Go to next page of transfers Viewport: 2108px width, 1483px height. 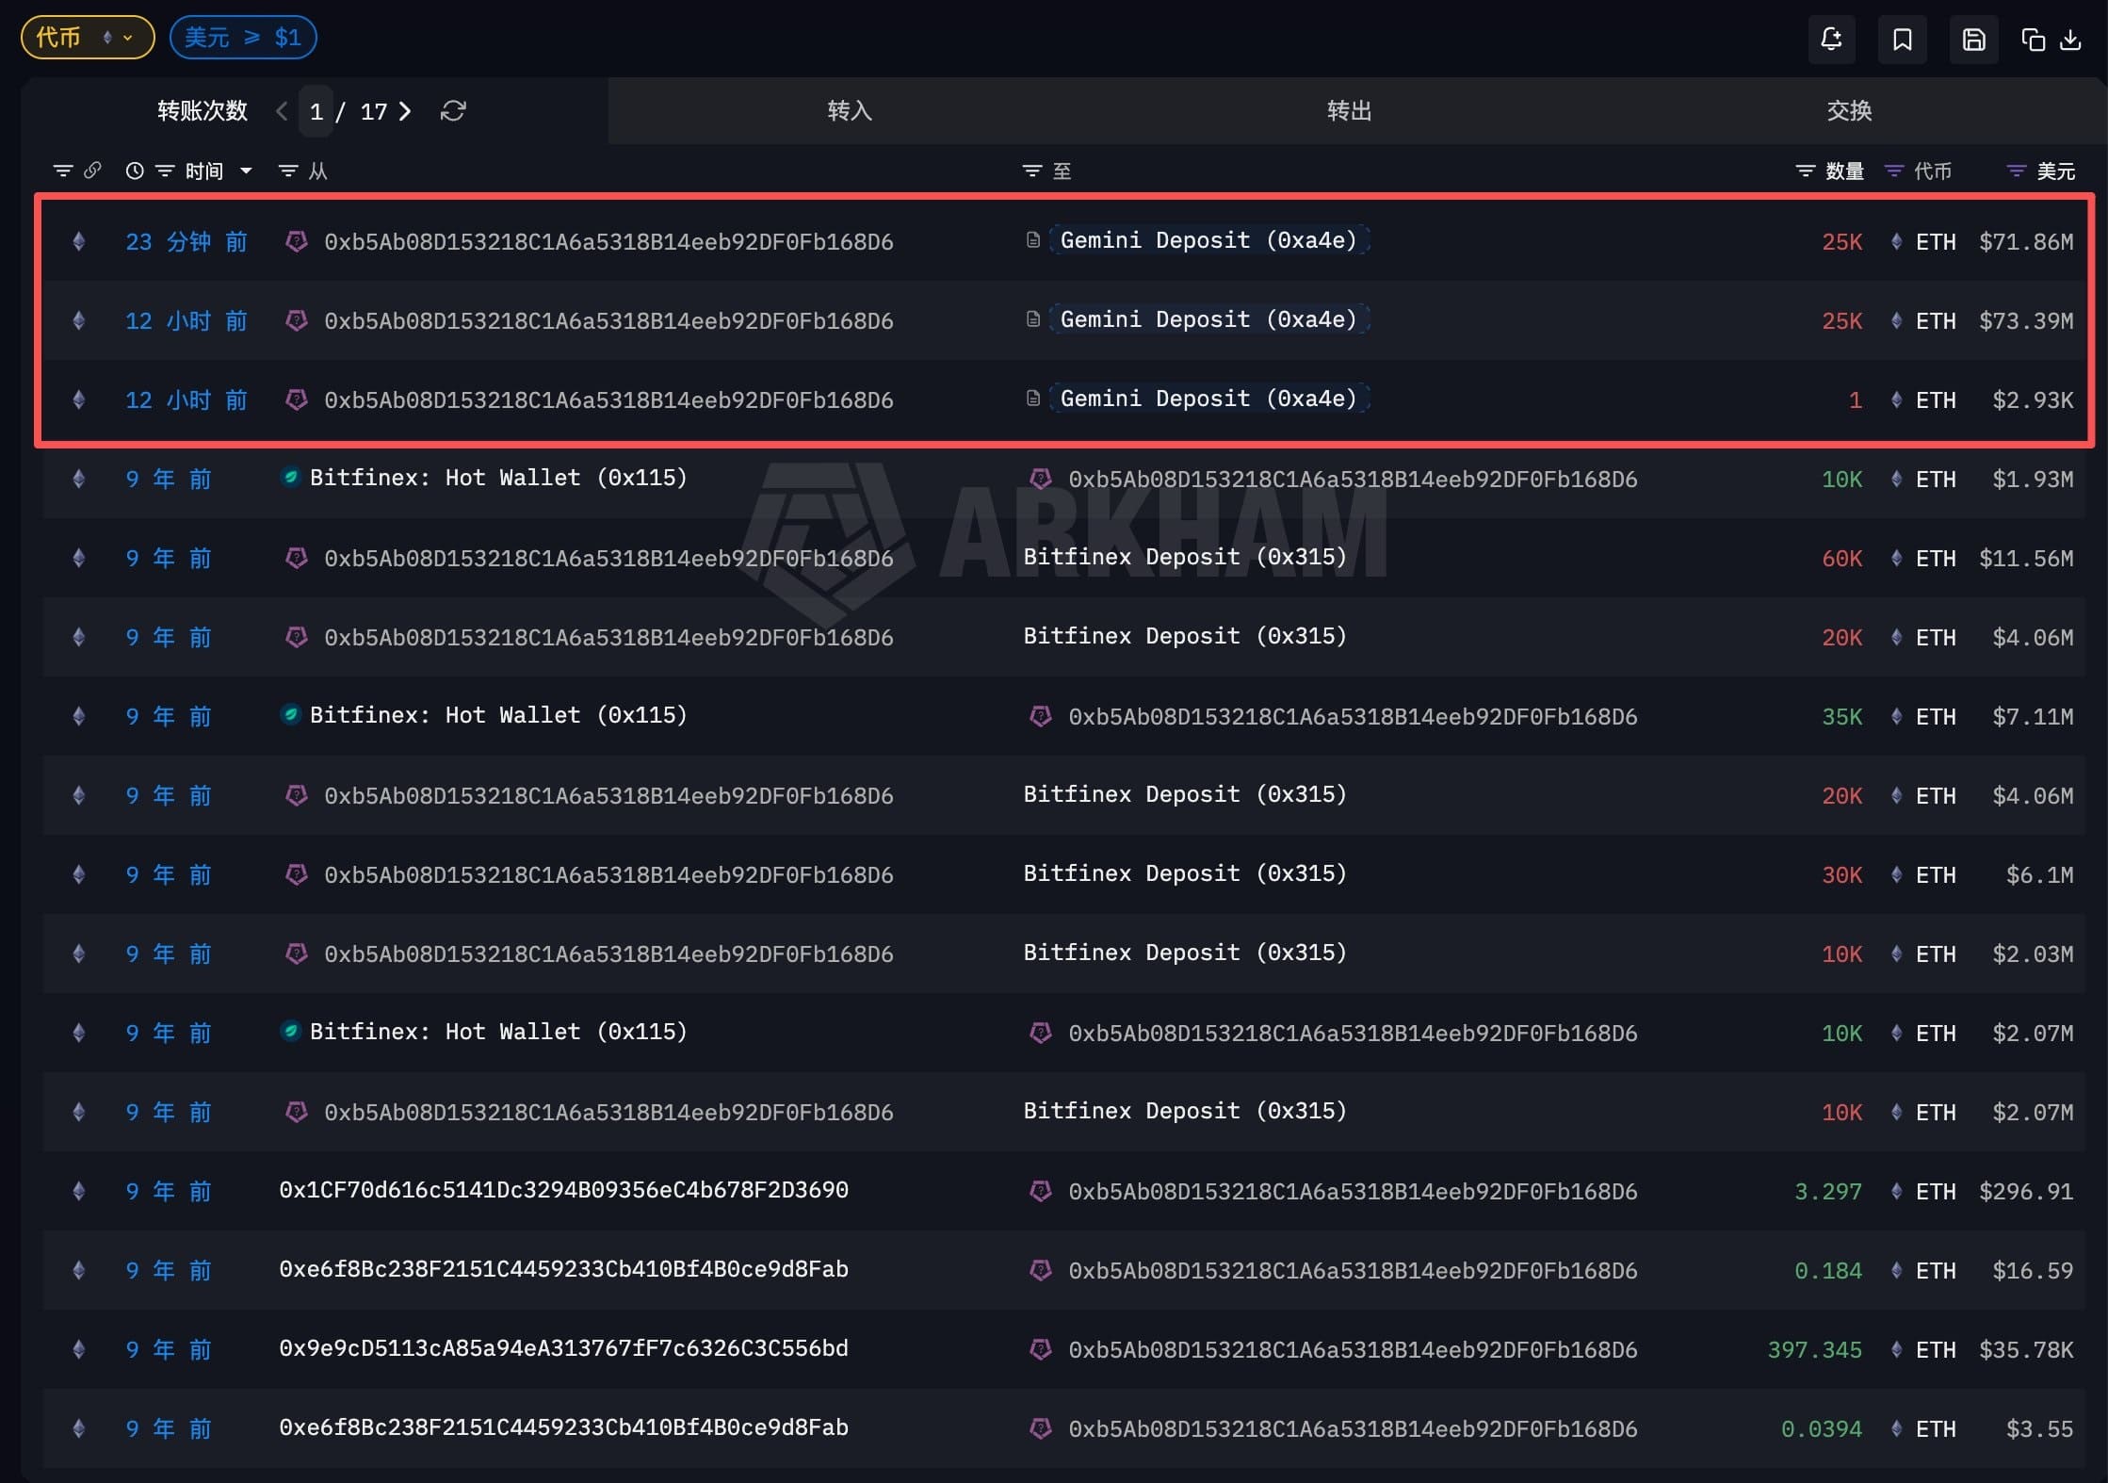click(x=405, y=111)
